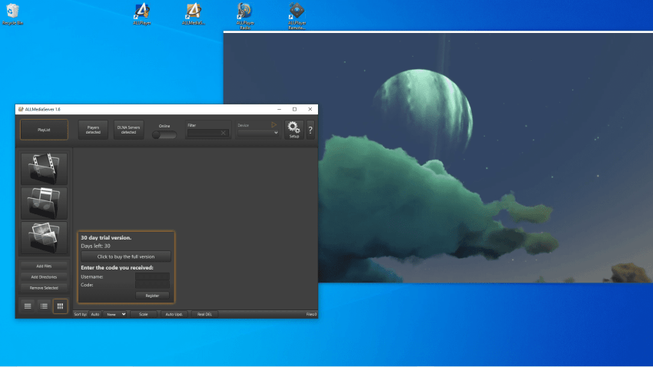
Task: Click ALLMediaServer title bar app icon
Action: click(21, 110)
